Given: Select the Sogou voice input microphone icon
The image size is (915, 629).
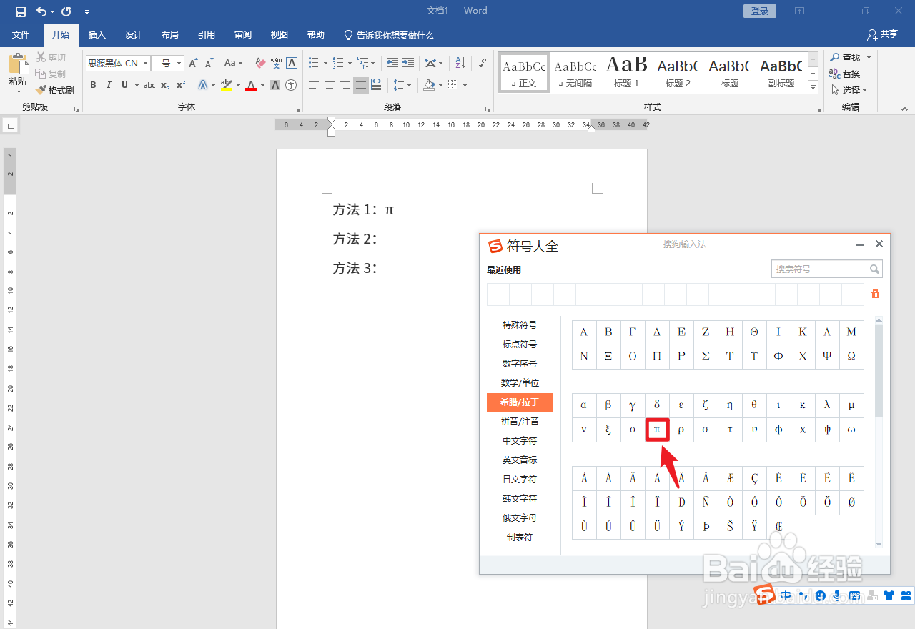Looking at the screenshot, I should coord(837,595).
